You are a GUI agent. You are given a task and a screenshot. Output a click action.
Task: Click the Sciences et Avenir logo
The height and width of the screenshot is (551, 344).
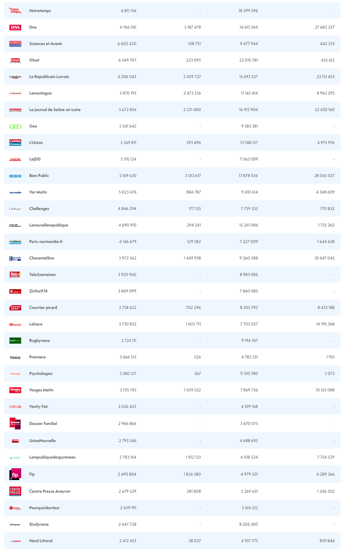(15, 44)
